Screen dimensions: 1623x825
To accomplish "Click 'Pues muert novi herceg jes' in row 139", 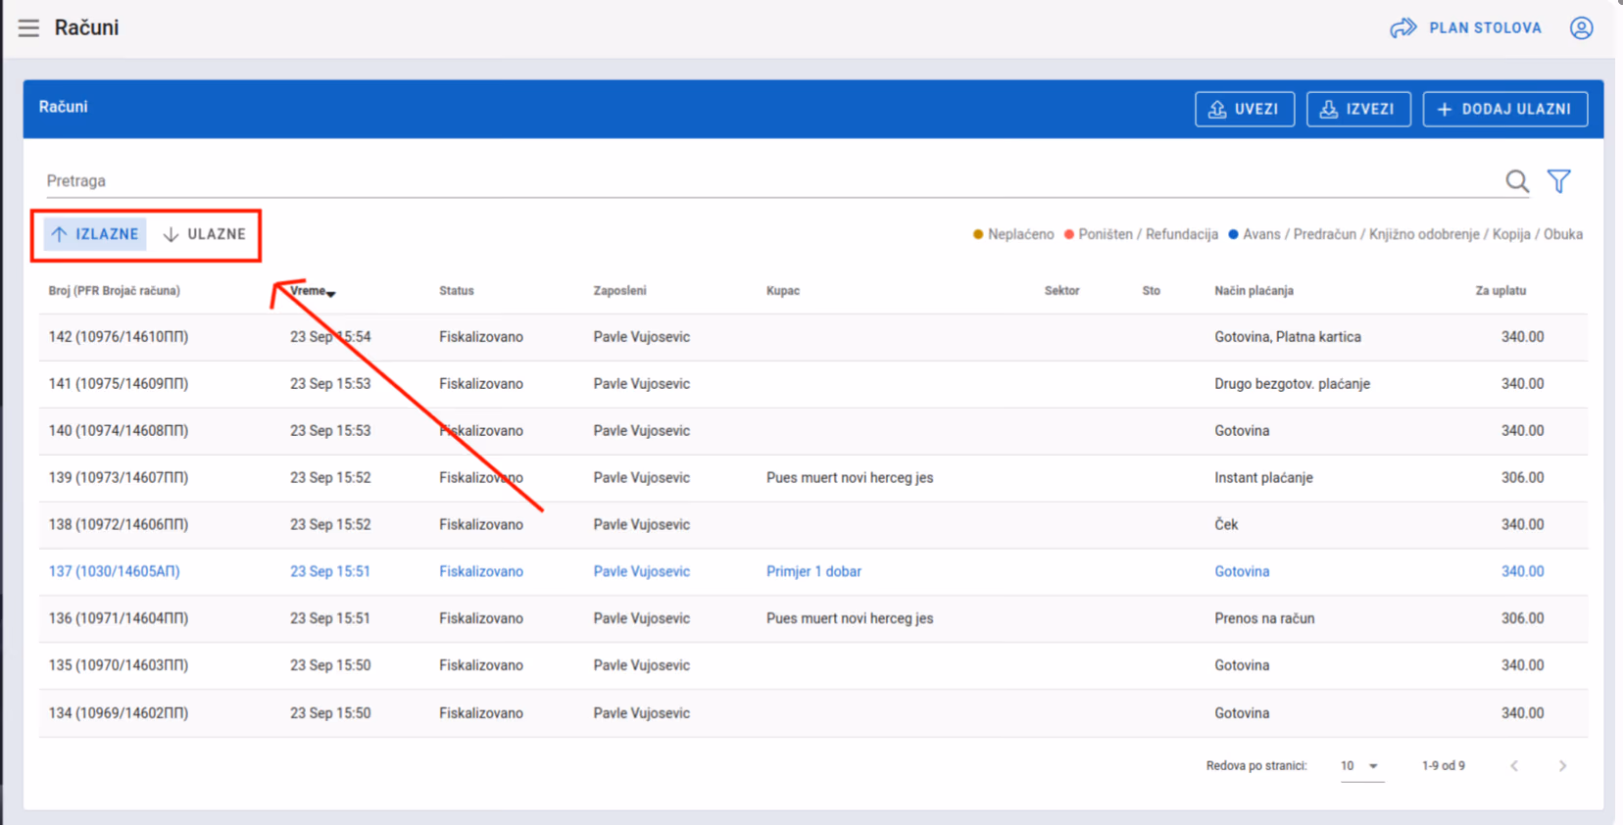I will (x=850, y=478).
